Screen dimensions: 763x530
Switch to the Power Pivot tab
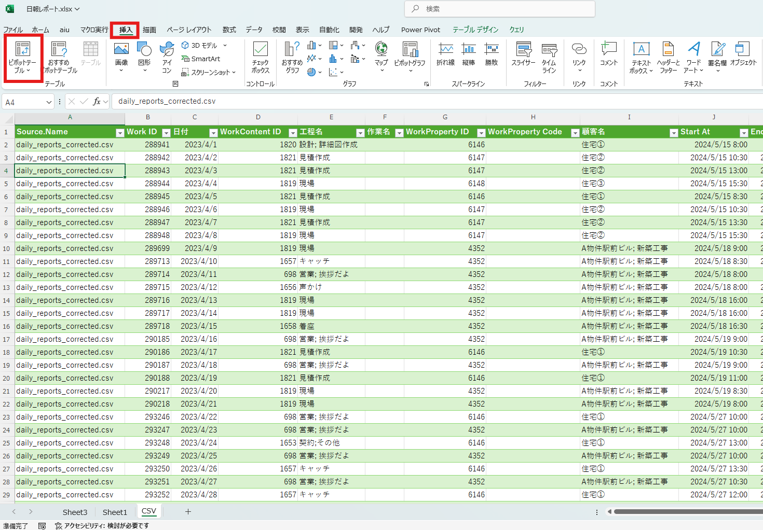420,30
